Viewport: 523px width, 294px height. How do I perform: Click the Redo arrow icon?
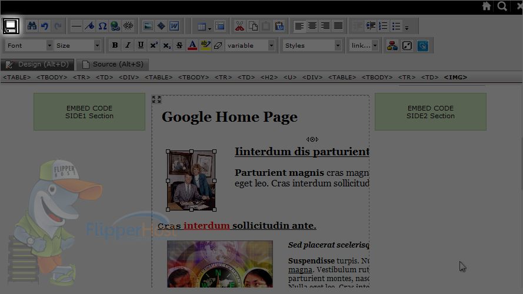coord(58,26)
